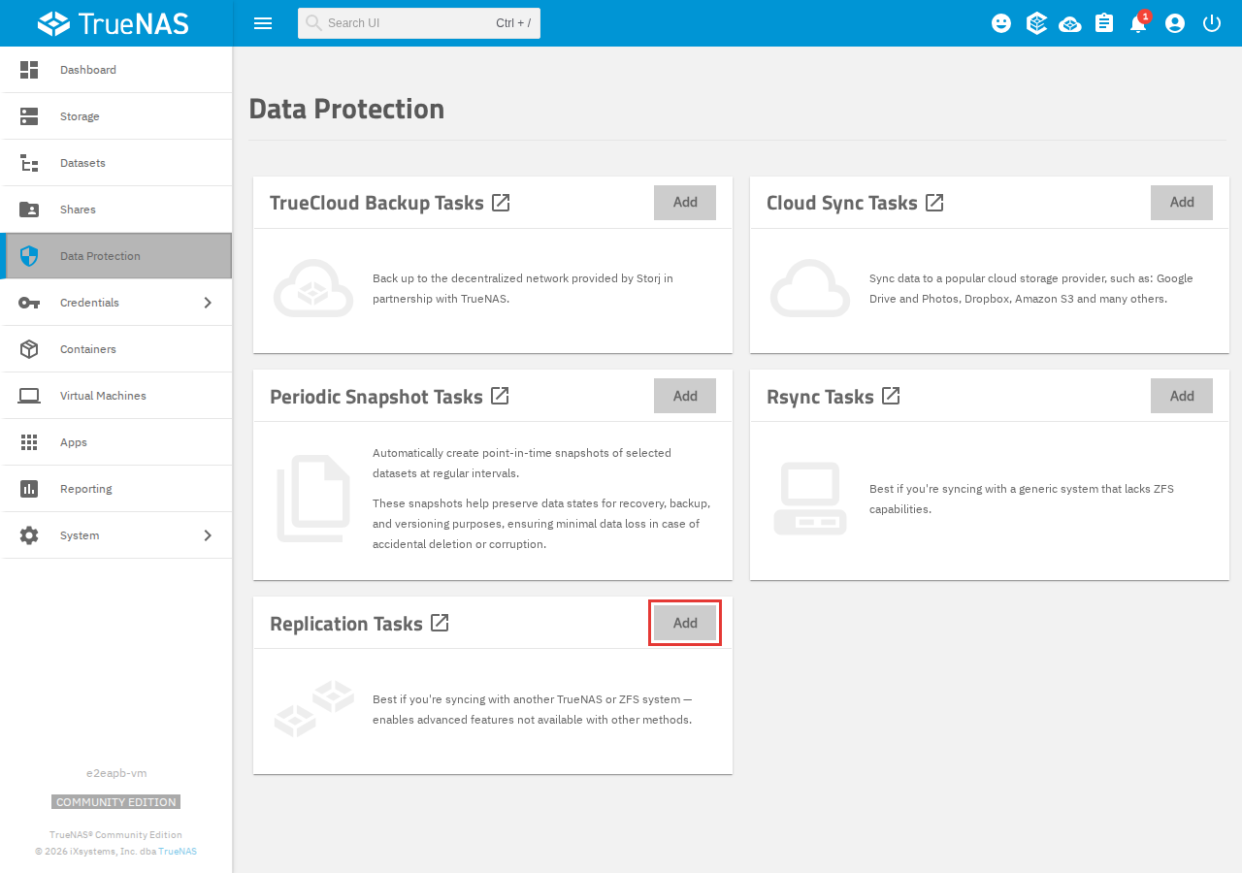Click the e2eapb-vm hostname text
Viewport: 1242px width, 873px height.
(116, 773)
